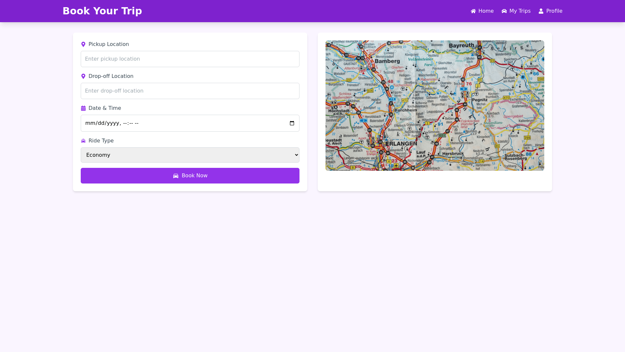Image resolution: width=625 pixels, height=352 pixels.
Task: Click the map image thumbnail
Action: (x=435, y=106)
